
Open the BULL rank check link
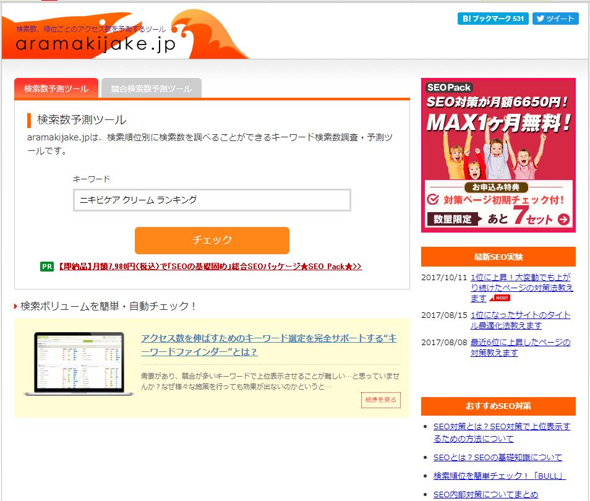pyautogui.click(x=498, y=476)
